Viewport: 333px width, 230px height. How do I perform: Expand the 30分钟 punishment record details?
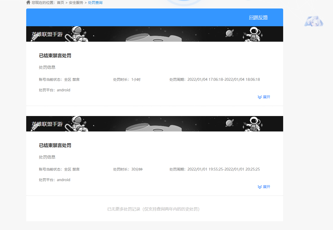click(x=264, y=187)
